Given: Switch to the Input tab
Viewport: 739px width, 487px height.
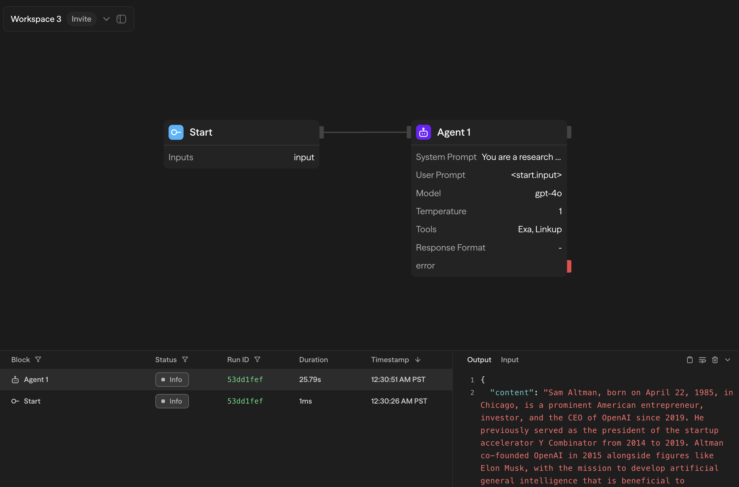Looking at the screenshot, I should tap(510, 359).
